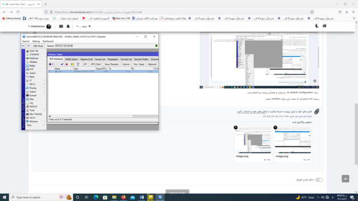Click Freq. Usage button
358x201 pixels.
(x=139, y=64)
